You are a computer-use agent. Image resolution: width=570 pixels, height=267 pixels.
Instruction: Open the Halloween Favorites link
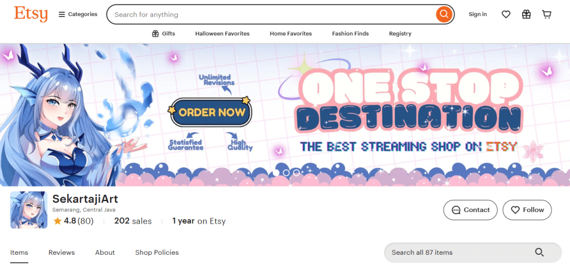[x=222, y=34]
